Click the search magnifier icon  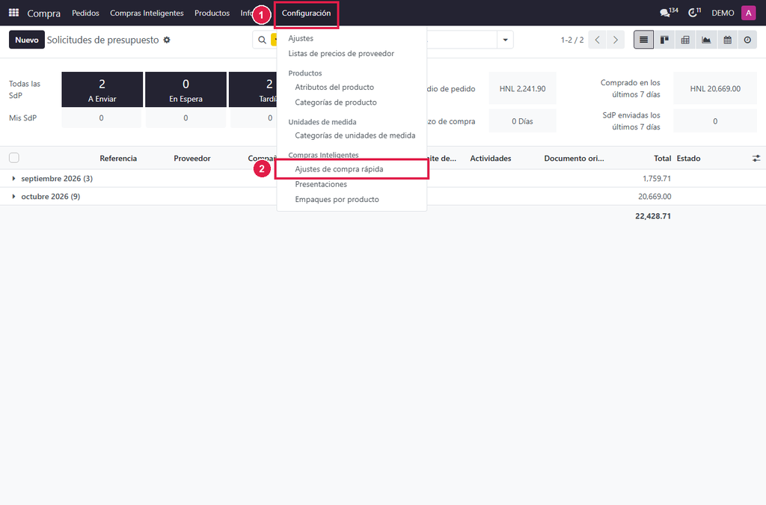click(263, 40)
